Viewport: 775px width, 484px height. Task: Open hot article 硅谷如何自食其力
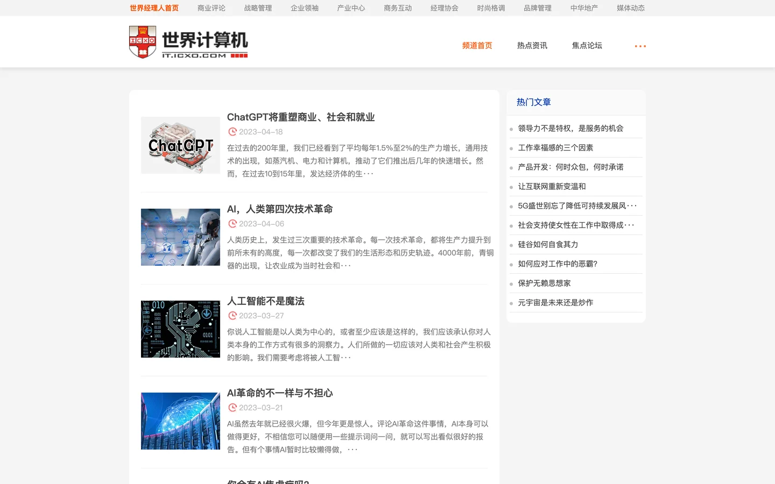[x=548, y=245]
